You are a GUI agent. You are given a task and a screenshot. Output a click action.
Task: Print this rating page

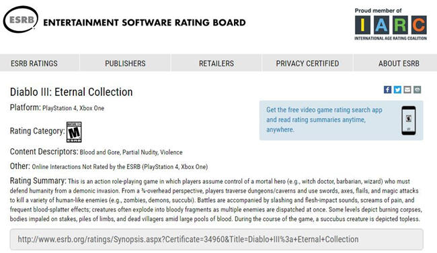tap(418, 90)
